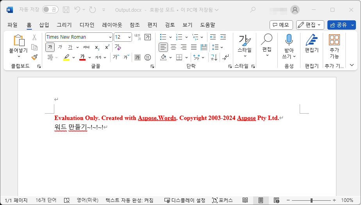Sort paragraph text
Image resolution: width=361 pixels, height=205 pixels.
214,57
